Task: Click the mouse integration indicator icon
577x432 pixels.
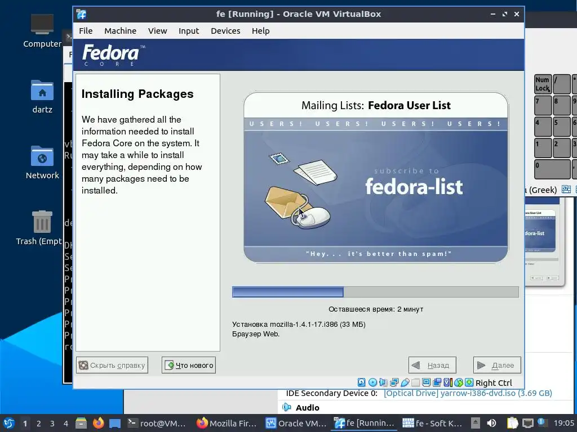Action: [459, 382]
